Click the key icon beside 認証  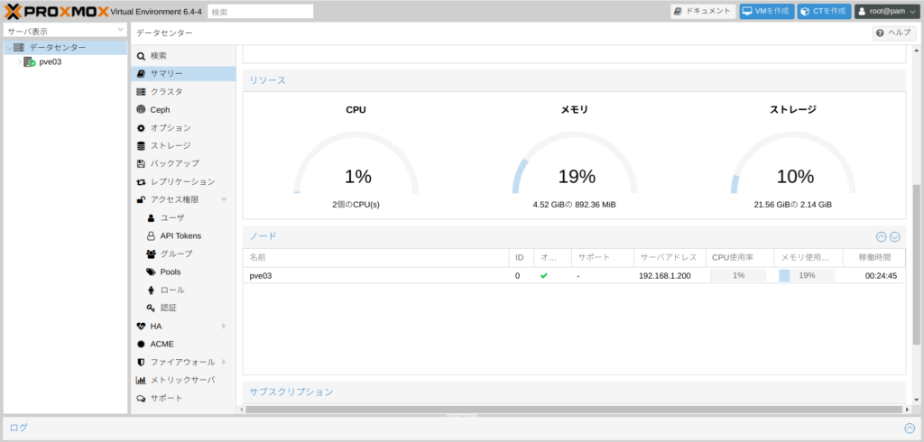point(151,308)
